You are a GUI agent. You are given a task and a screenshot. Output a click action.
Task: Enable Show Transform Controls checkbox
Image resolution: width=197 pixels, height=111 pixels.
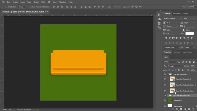[x=30, y=7]
